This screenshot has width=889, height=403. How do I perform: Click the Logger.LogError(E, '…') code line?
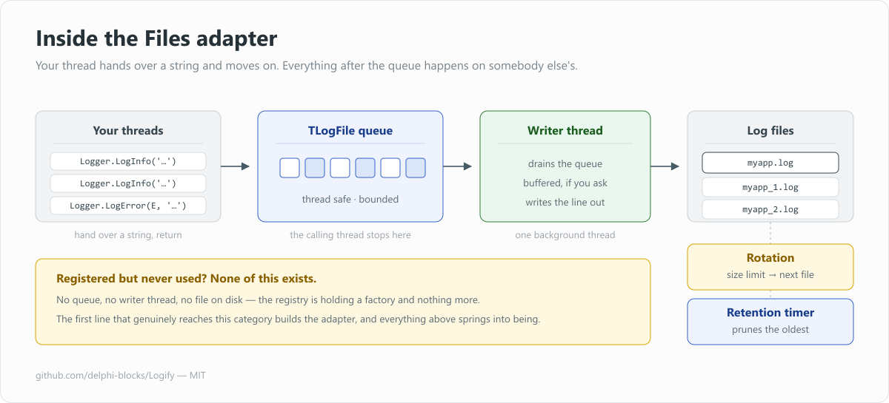point(128,206)
